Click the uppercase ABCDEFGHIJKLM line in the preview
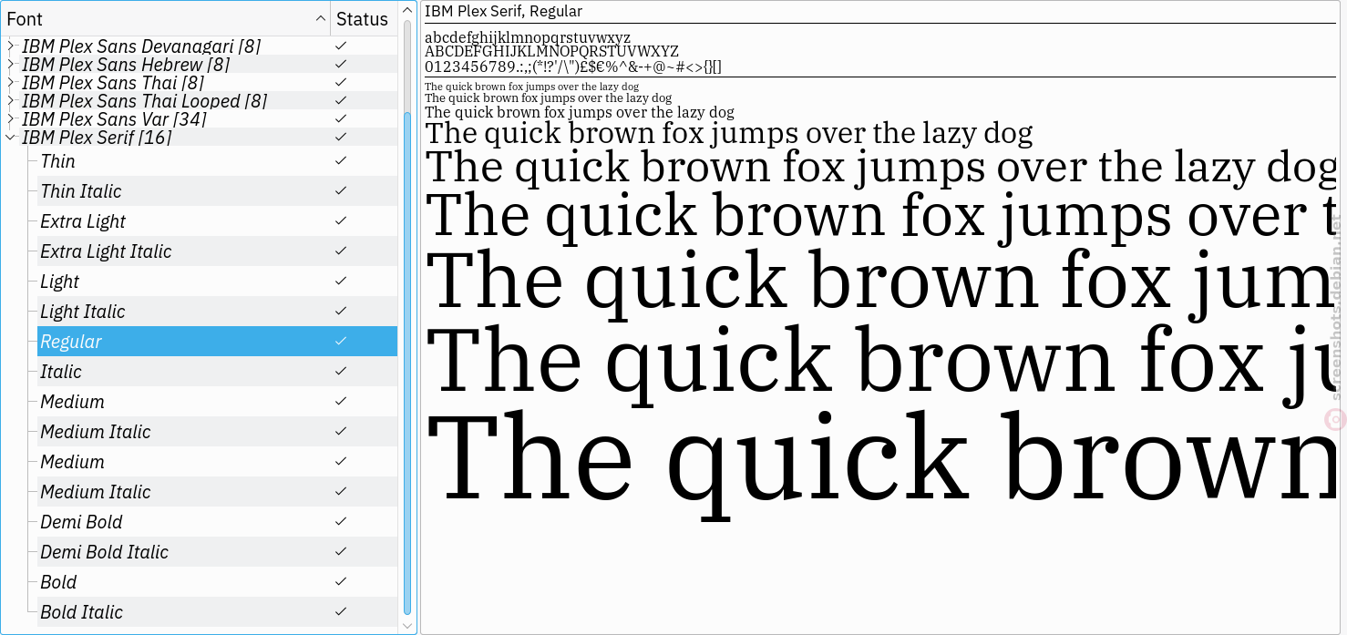 pyautogui.click(x=551, y=51)
